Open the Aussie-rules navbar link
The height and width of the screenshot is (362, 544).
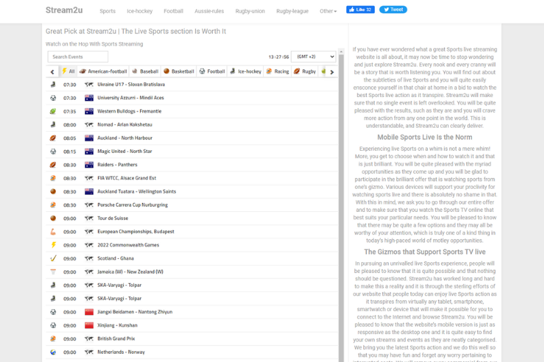209,11
